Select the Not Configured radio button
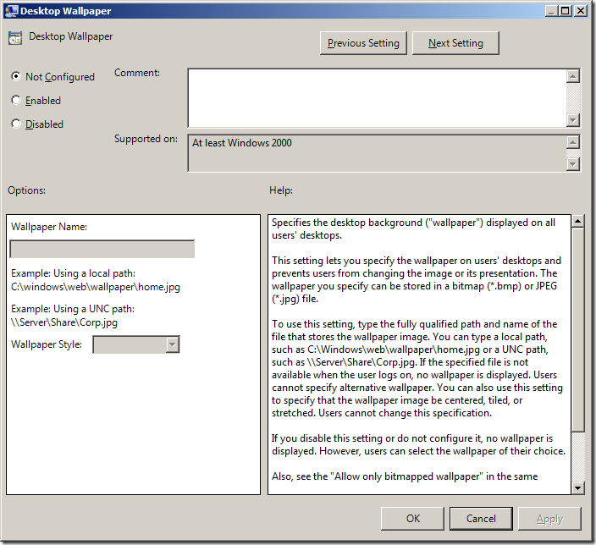Screen dimensions: 596x545 pos(16,76)
